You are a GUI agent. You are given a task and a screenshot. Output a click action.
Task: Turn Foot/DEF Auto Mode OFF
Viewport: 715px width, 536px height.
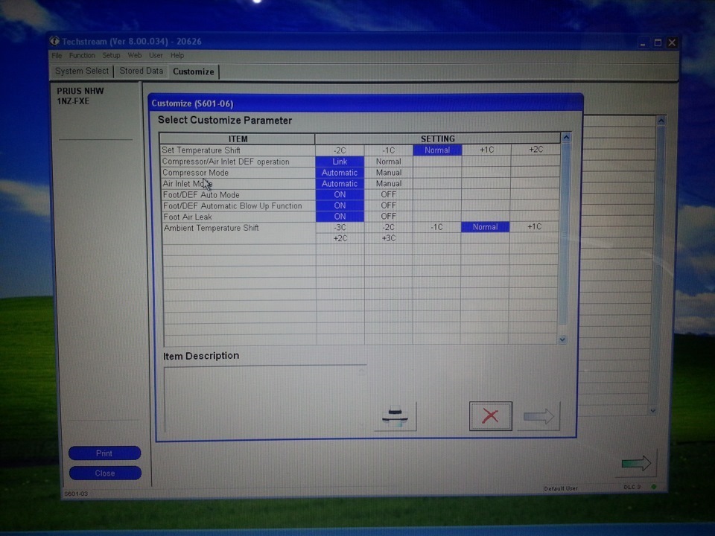[x=389, y=194]
